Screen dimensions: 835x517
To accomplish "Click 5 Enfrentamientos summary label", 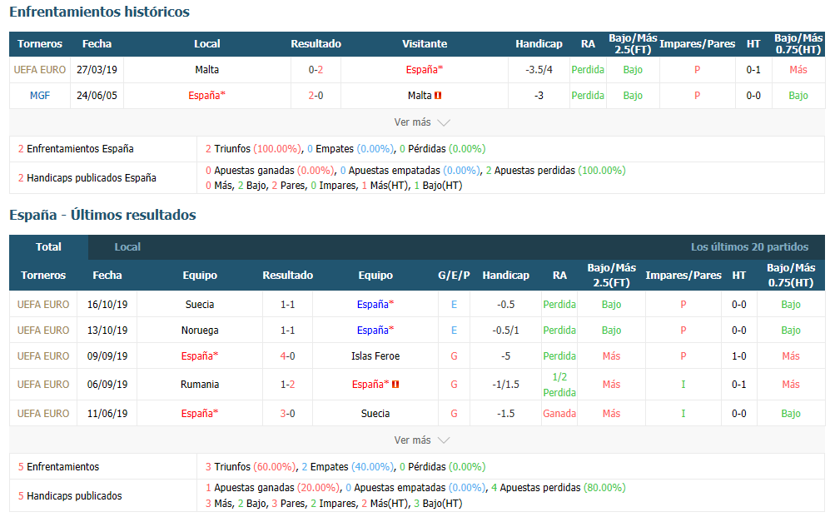I will pyautogui.click(x=58, y=467).
